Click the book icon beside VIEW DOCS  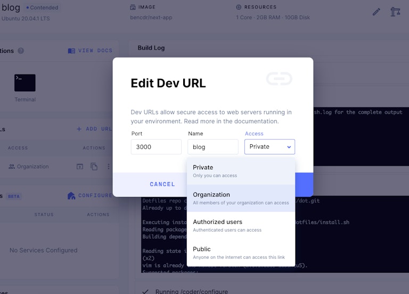click(x=71, y=51)
